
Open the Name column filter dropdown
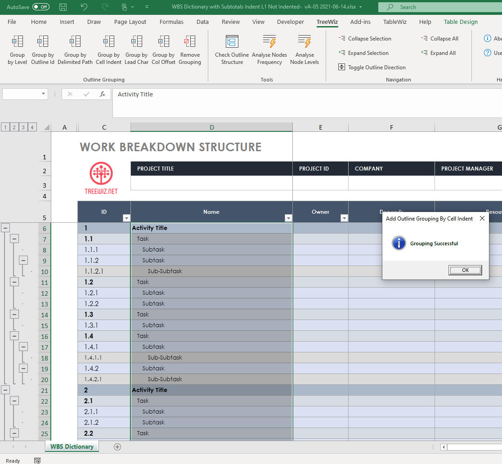[x=288, y=218]
